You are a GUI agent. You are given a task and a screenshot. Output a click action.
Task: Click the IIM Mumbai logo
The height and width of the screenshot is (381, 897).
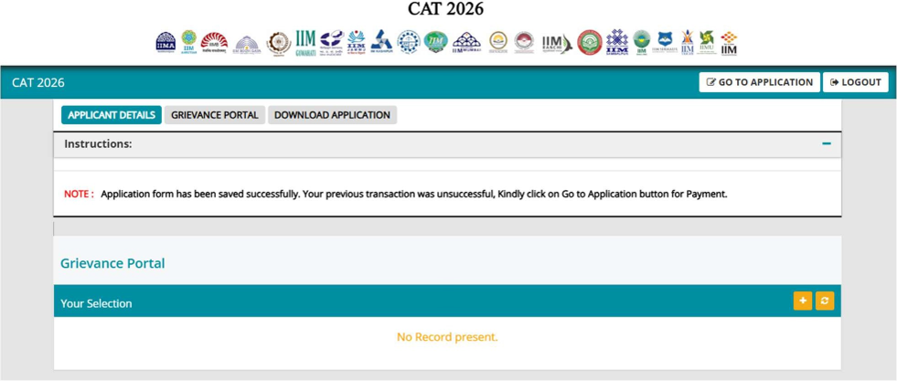(467, 42)
